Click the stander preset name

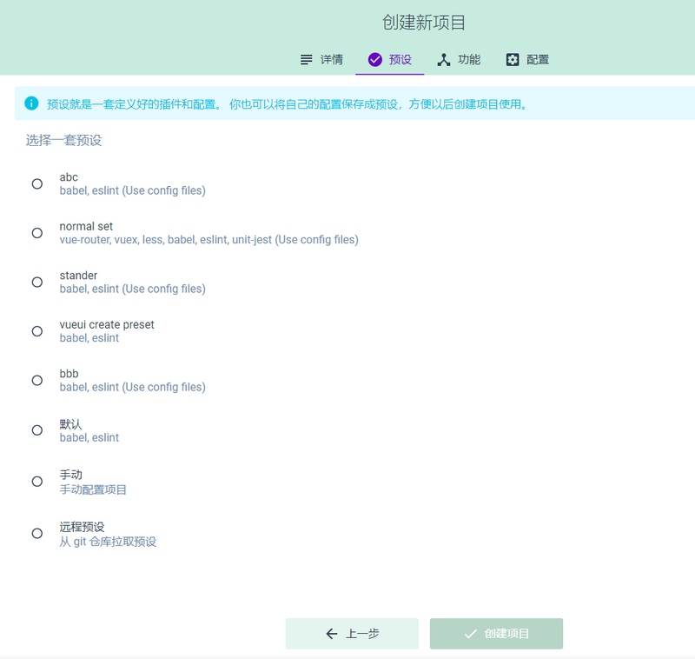78,276
